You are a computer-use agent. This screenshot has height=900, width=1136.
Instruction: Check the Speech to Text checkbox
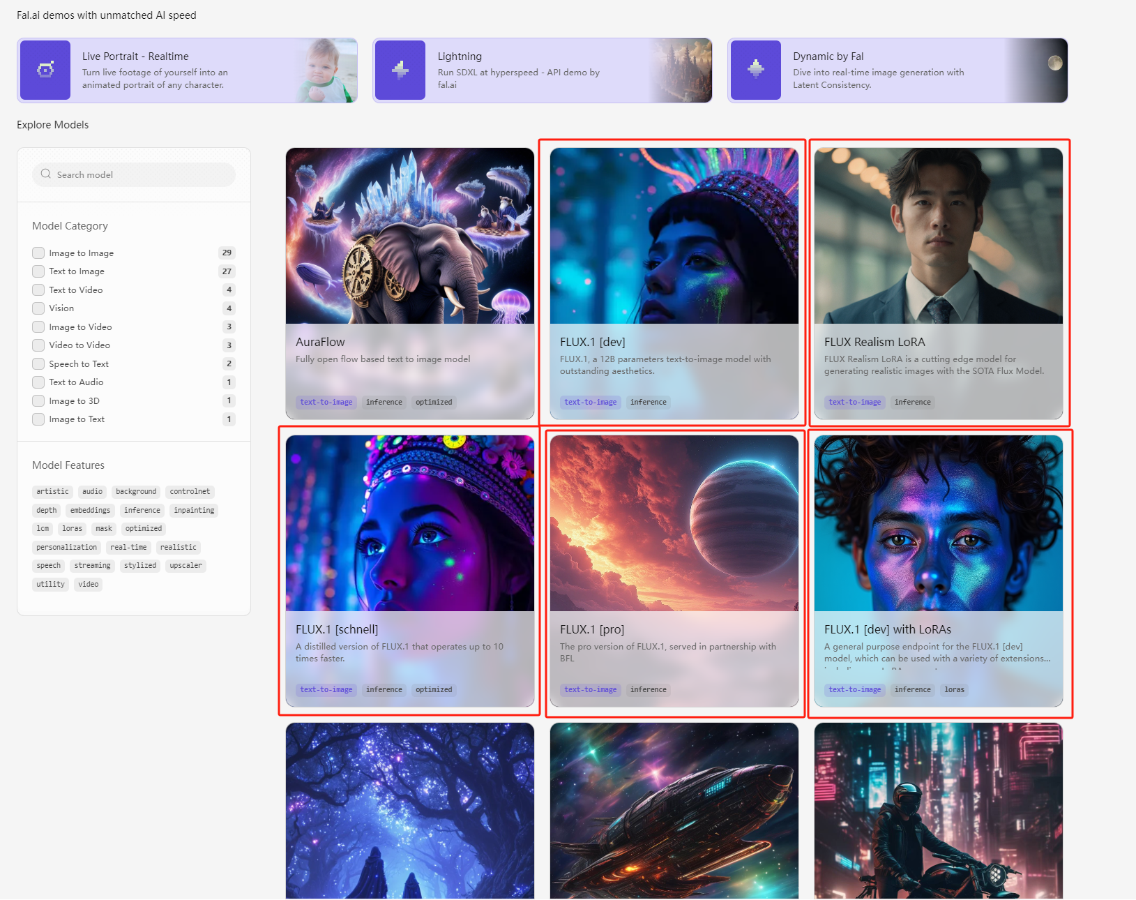coord(38,363)
